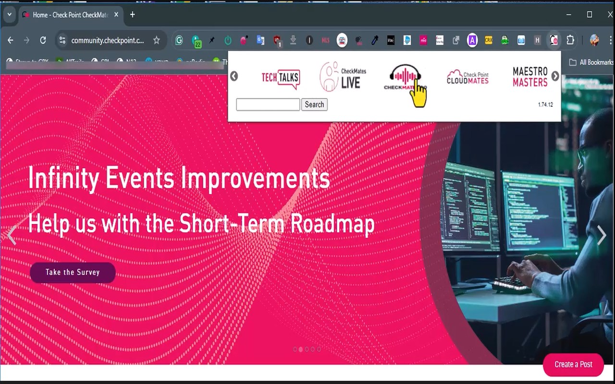Advance to next banner slide
Screen dimensions: 615x384
coord(602,235)
